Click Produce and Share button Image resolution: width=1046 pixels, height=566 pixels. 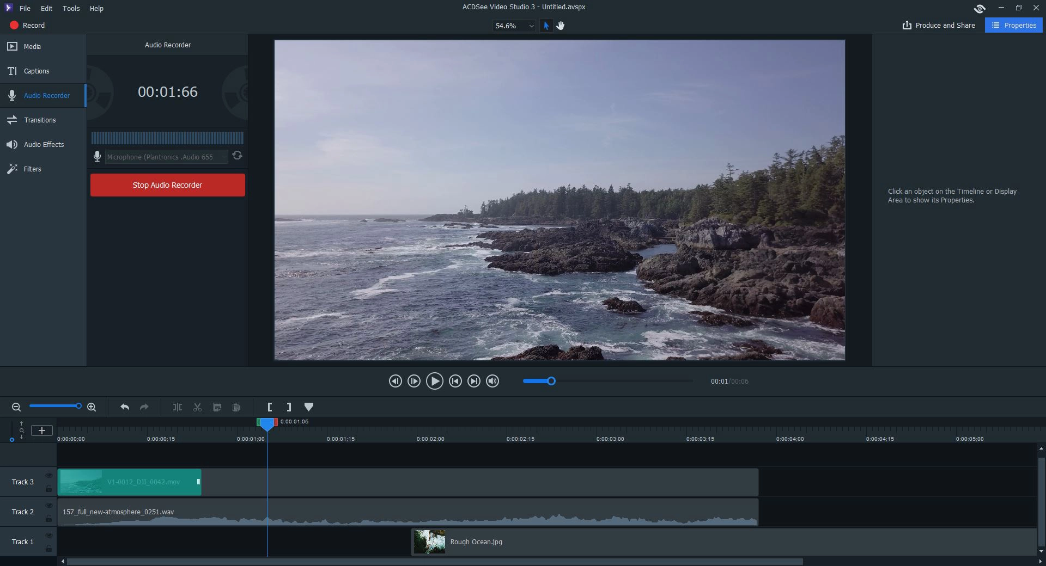(x=939, y=26)
